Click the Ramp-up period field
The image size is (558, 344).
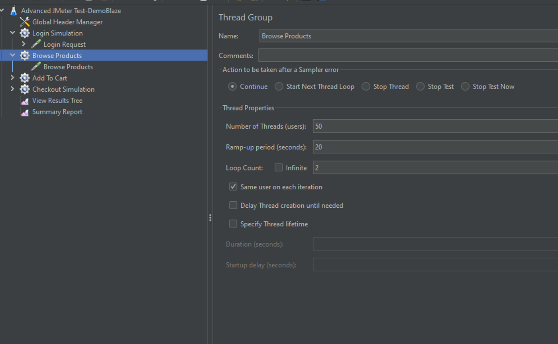tap(435, 147)
